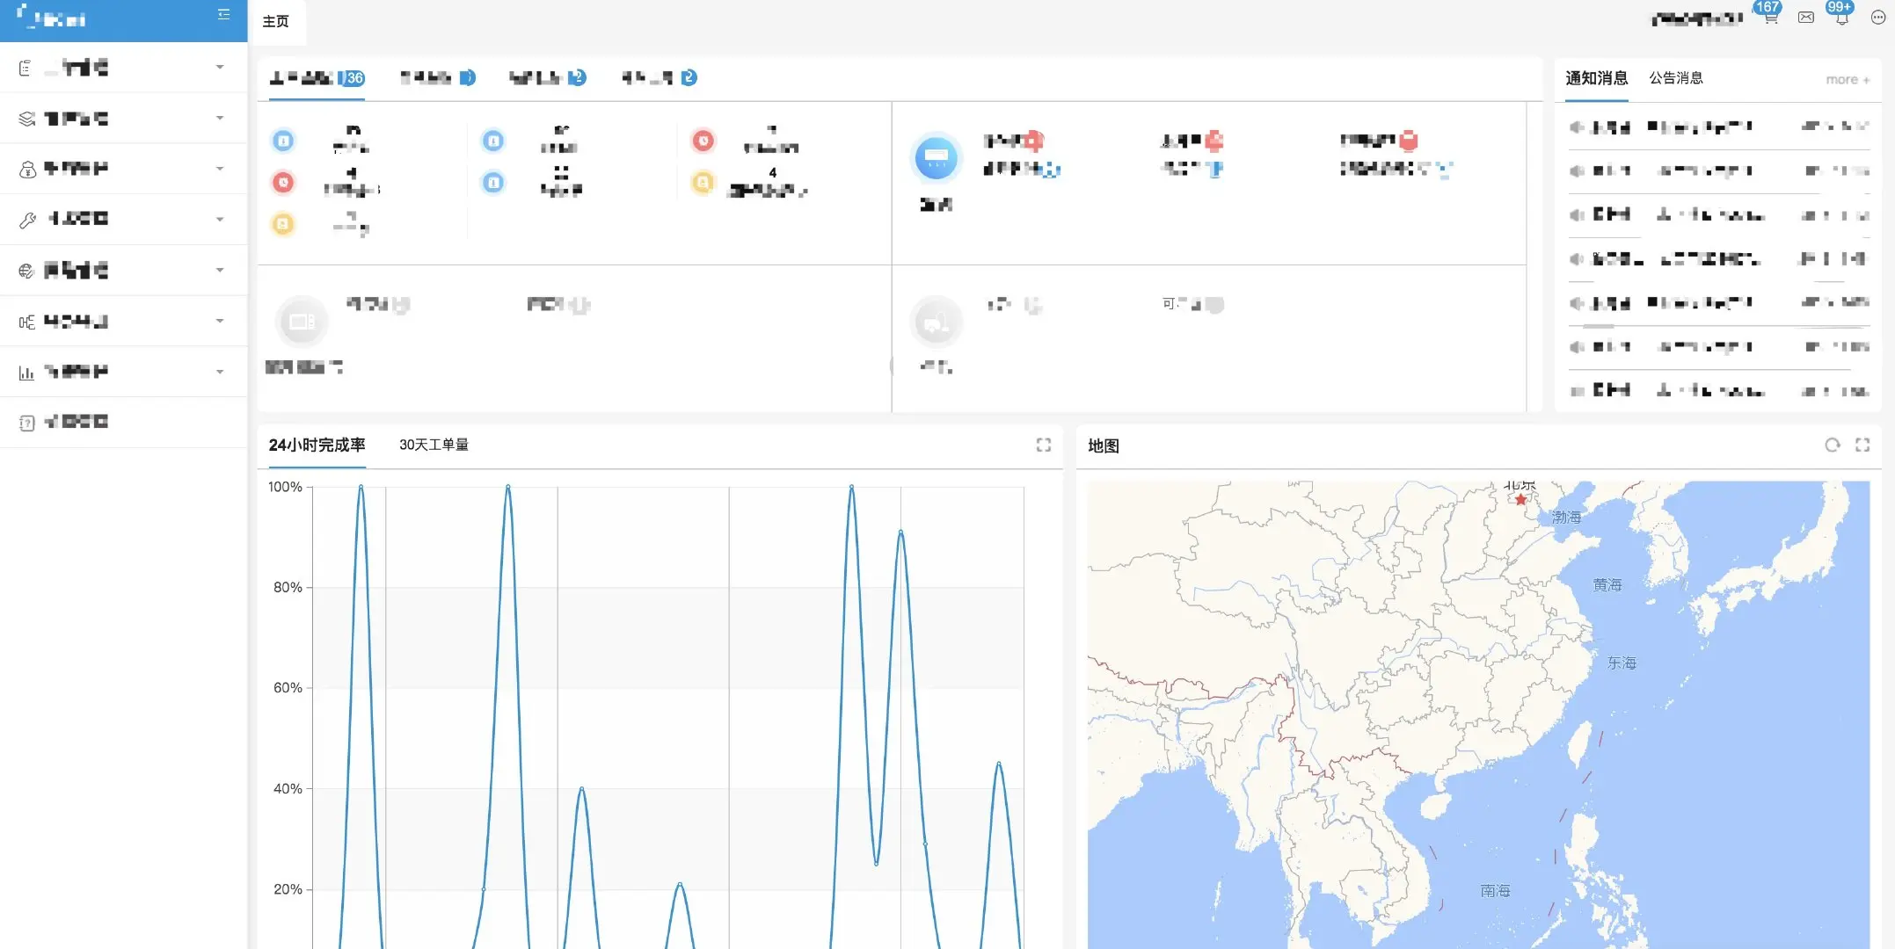Click the sidebar collapse hamburger icon
Image resolution: width=1895 pixels, height=949 pixels.
coord(222,14)
